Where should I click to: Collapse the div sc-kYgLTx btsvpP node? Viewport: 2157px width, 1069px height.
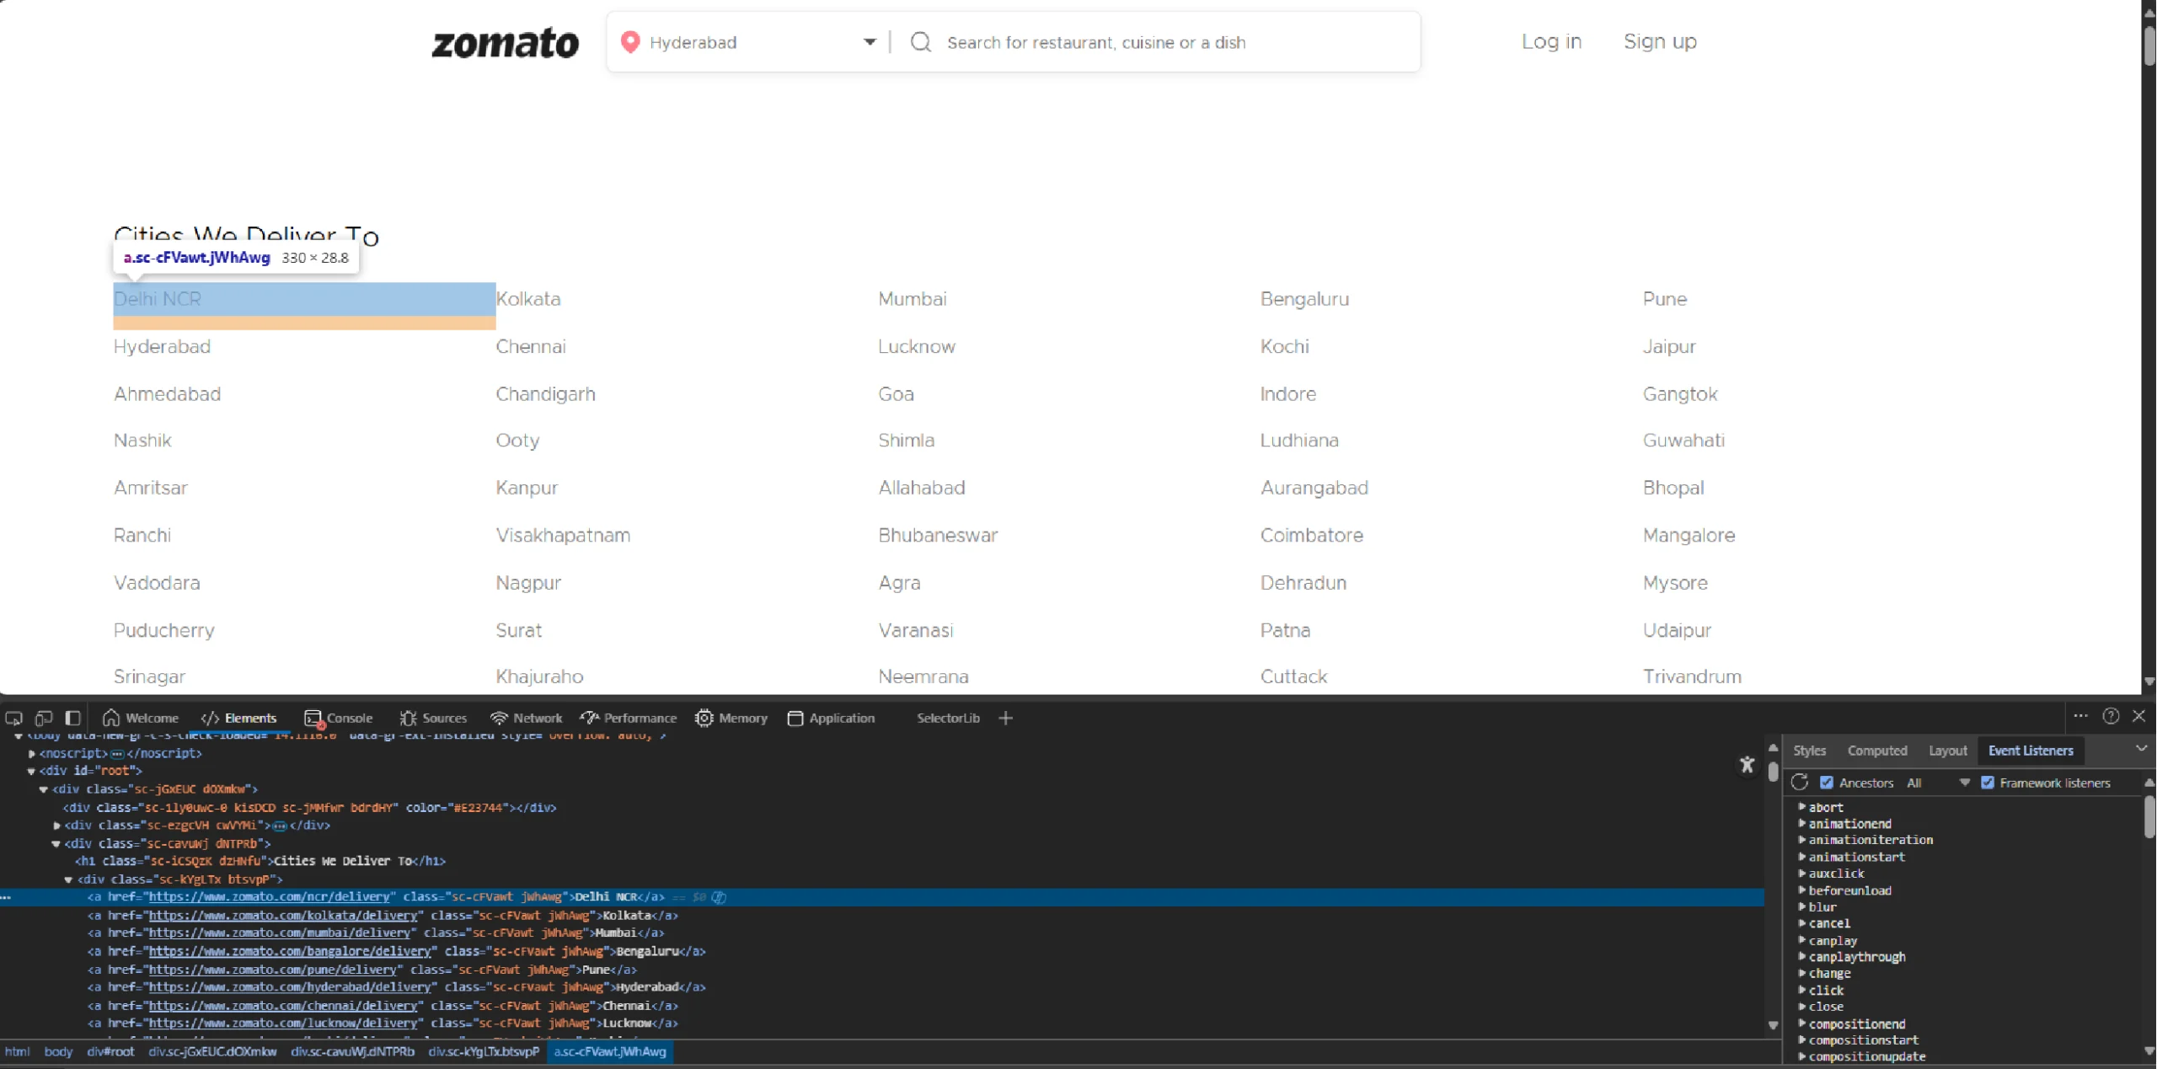click(68, 879)
